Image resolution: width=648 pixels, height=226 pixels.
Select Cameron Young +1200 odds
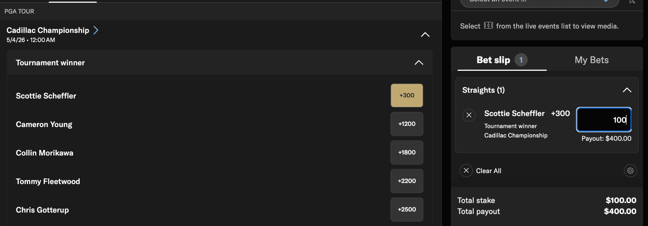(x=407, y=124)
